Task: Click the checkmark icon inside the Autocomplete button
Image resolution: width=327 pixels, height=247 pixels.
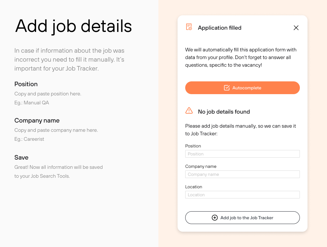Action: 227,87
